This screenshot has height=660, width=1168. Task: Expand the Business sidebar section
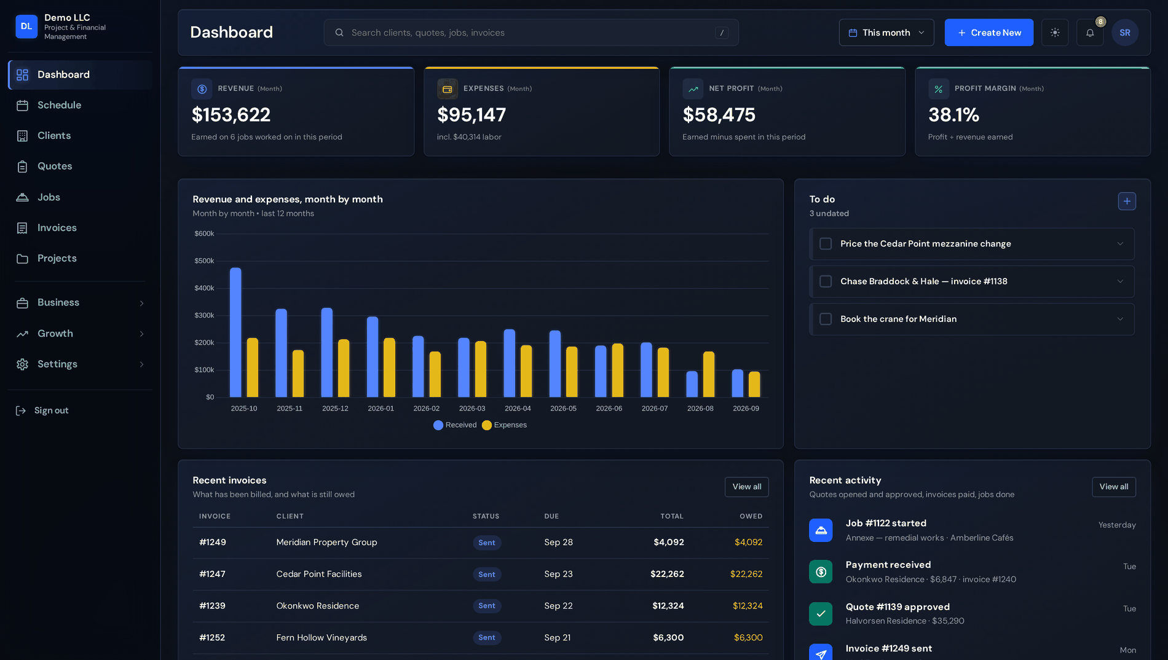[141, 303]
